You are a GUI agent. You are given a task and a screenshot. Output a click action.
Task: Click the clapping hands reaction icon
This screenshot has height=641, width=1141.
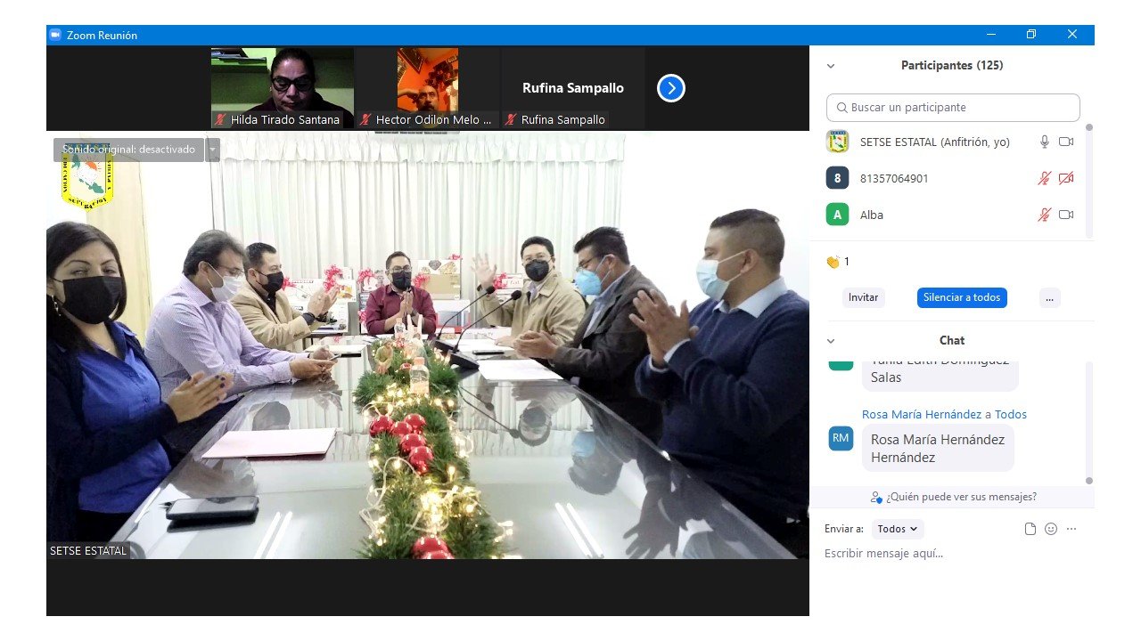(833, 262)
